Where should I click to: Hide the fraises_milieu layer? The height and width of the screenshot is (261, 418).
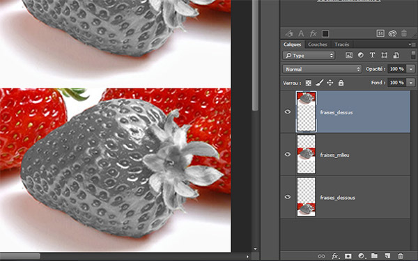click(287, 155)
